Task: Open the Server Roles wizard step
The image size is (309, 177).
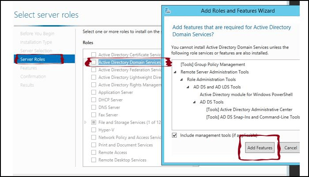Action: [44, 59]
